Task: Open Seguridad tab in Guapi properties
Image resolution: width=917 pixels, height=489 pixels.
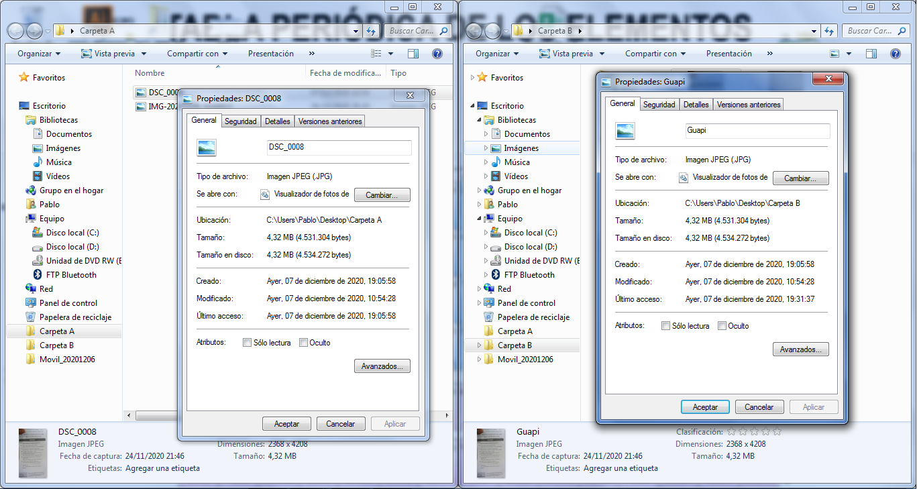Action: [x=659, y=105]
